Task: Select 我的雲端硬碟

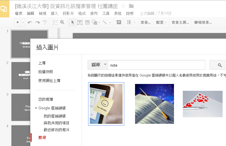Action: pos(55,116)
